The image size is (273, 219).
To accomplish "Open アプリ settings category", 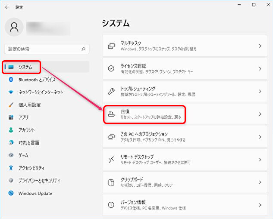I will tap(23, 117).
